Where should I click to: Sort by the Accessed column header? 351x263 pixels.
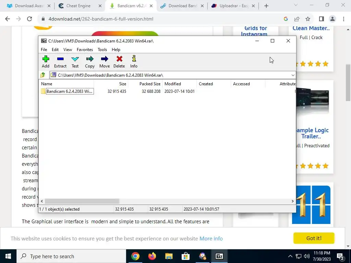tap(248, 84)
